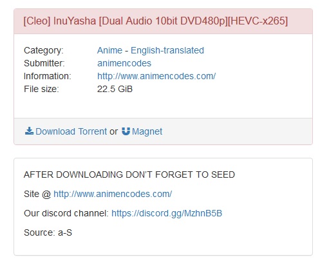Click the Submitter: field label
The width and height of the screenshot is (329, 264).
[44, 63]
